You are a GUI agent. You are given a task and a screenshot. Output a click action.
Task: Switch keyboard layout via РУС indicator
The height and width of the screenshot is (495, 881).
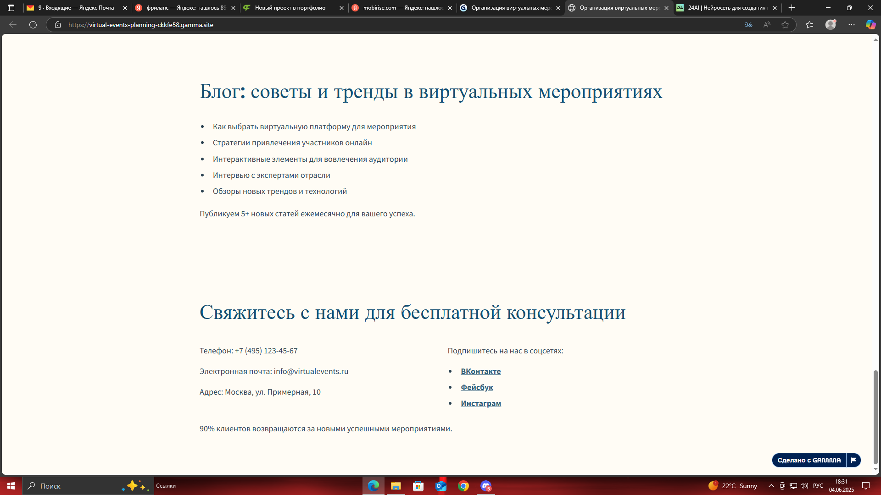click(819, 486)
